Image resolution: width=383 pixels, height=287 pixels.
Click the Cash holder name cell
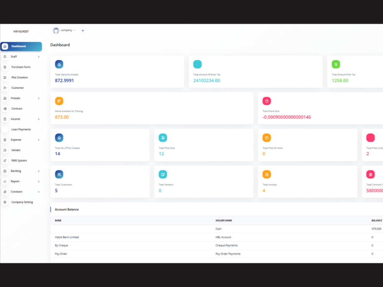[x=219, y=229]
